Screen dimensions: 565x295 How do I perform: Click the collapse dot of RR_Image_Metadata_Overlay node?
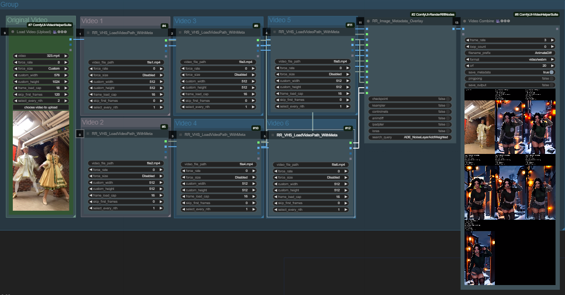point(368,21)
